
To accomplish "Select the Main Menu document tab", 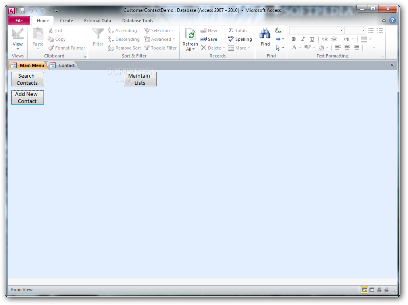I will coord(27,65).
